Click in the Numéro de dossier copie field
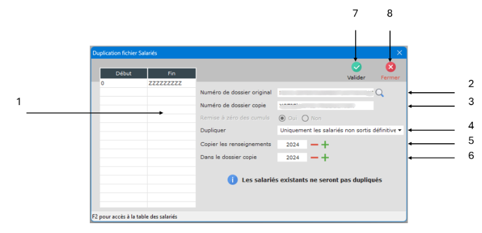Viewport: 482px width, 233px height. pyautogui.click(x=326, y=106)
